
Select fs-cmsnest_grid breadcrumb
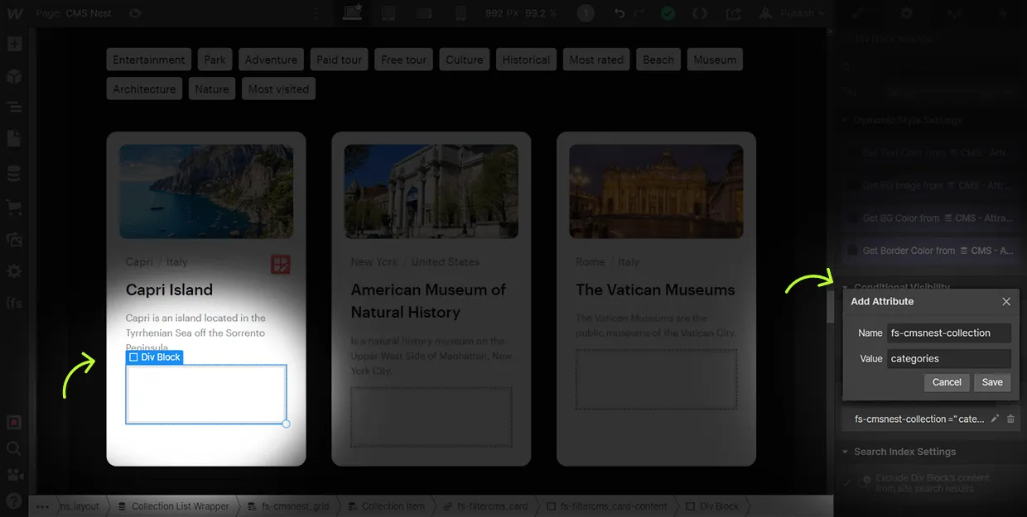click(289, 506)
